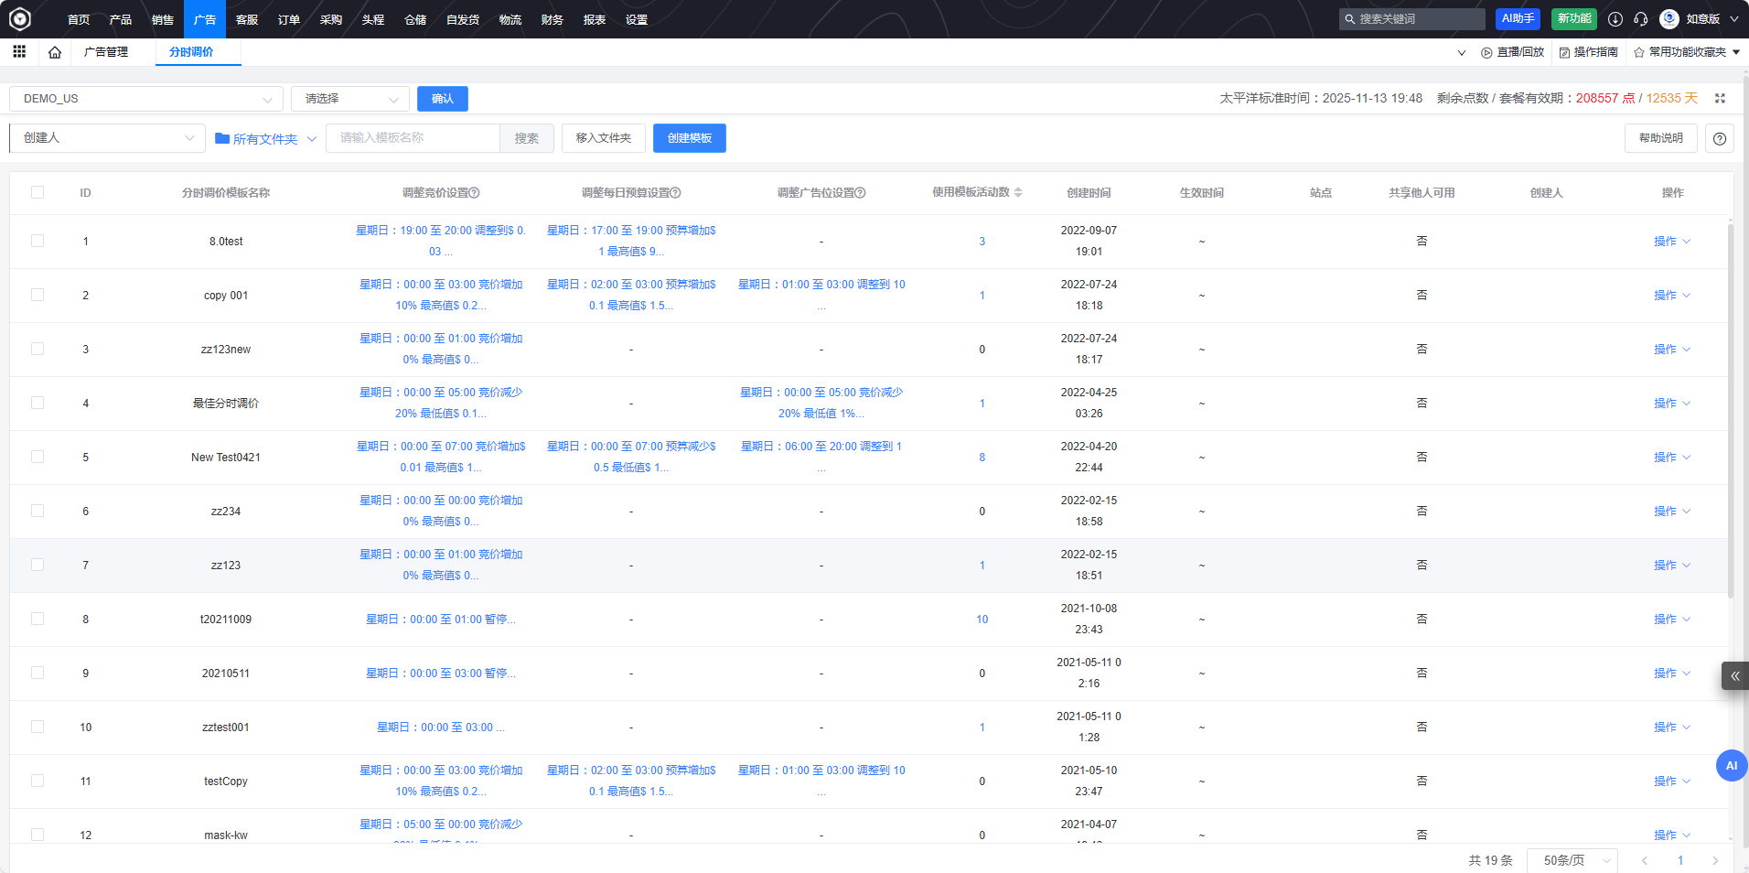Viewport: 1749px width, 873px height.
Task: Click the 直播/回放 playback icon
Action: [x=1486, y=52]
